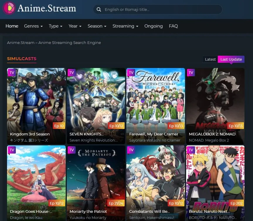Image resolution: width=253 pixels, height=221 pixels.
Task: Expand the Genres dropdown menu
Action: (33, 26)
